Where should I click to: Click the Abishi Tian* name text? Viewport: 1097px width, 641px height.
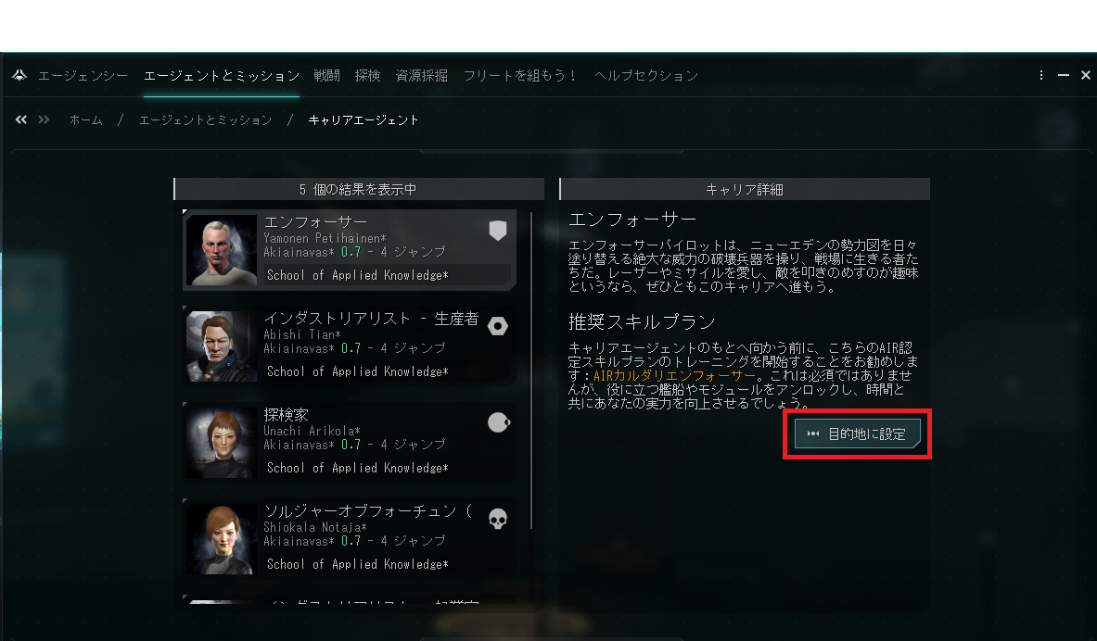pyautogui.click(x=302, y=334)
